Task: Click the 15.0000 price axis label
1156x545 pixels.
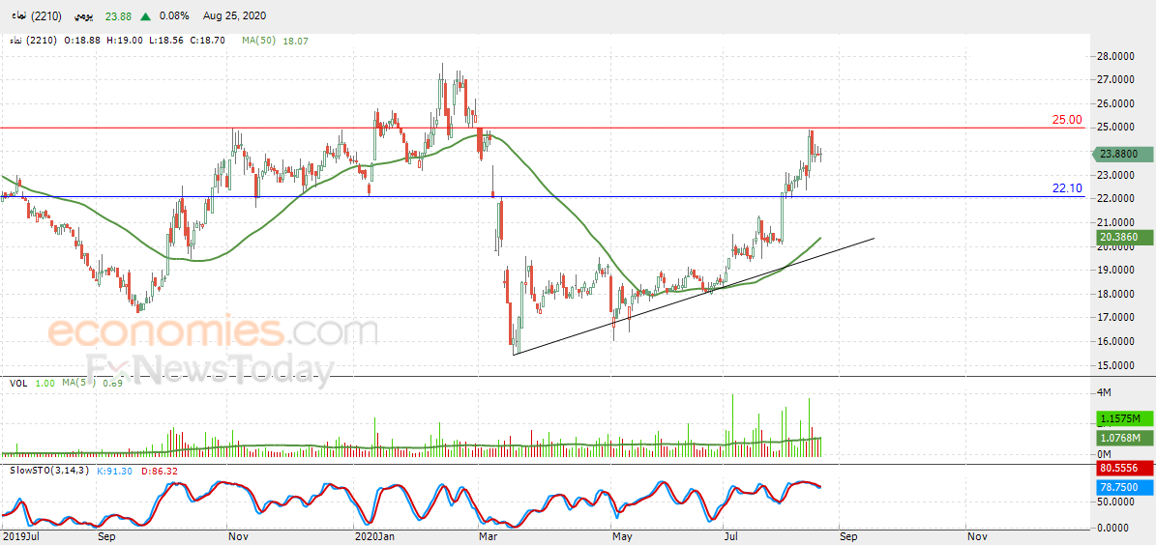Action: (x=1114, y=365)
